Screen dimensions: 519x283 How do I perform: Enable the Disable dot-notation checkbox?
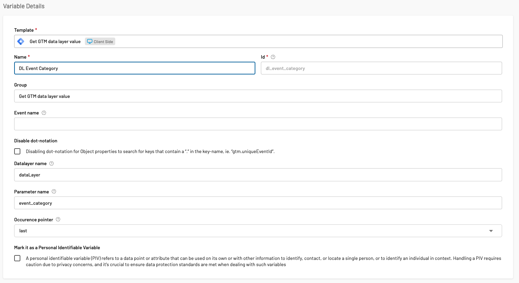click(17, 151)
